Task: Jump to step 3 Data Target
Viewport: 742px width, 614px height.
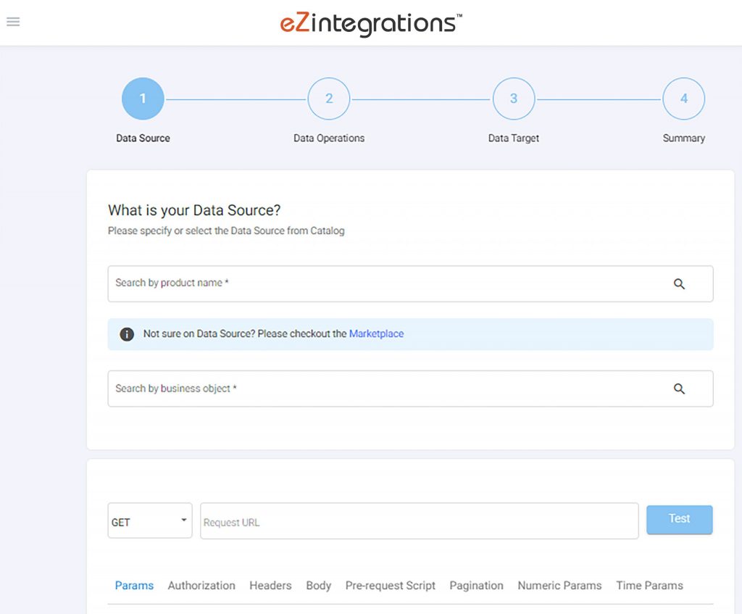Action: point(514,99)
